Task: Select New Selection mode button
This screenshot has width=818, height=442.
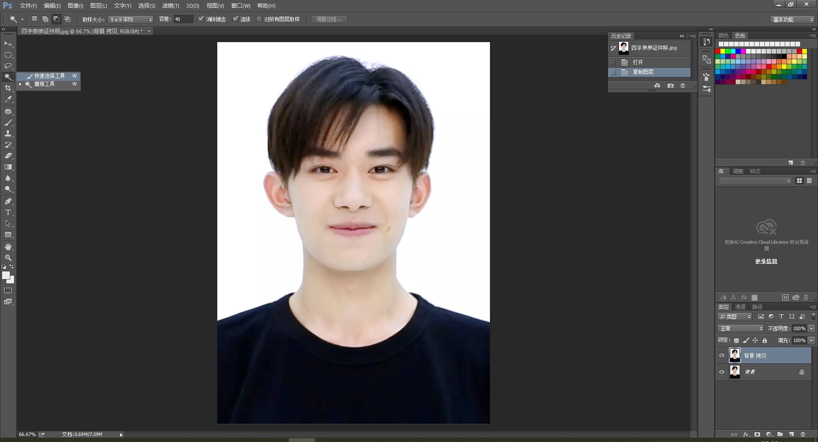Action: coord(35,19)
